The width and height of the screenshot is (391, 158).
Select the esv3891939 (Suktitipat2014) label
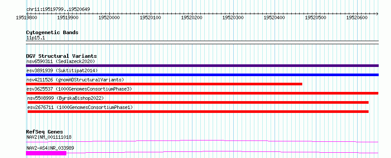(x=62, y=70)
